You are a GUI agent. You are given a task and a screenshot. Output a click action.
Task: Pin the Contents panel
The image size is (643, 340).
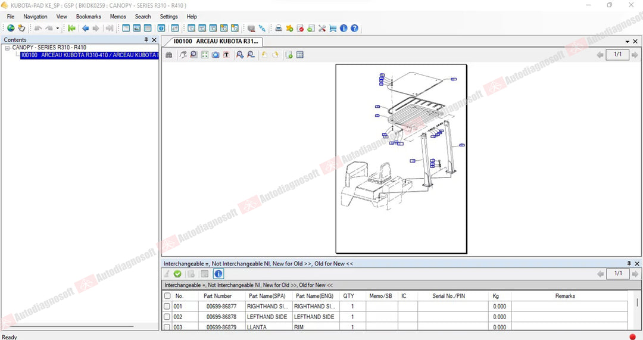[x=146, y=40]
